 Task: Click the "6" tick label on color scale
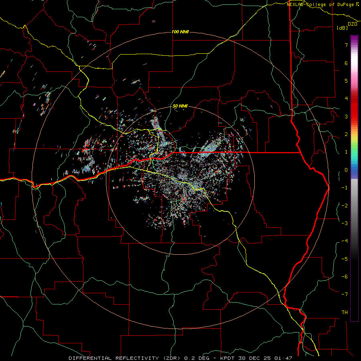(x=346, y=63)
